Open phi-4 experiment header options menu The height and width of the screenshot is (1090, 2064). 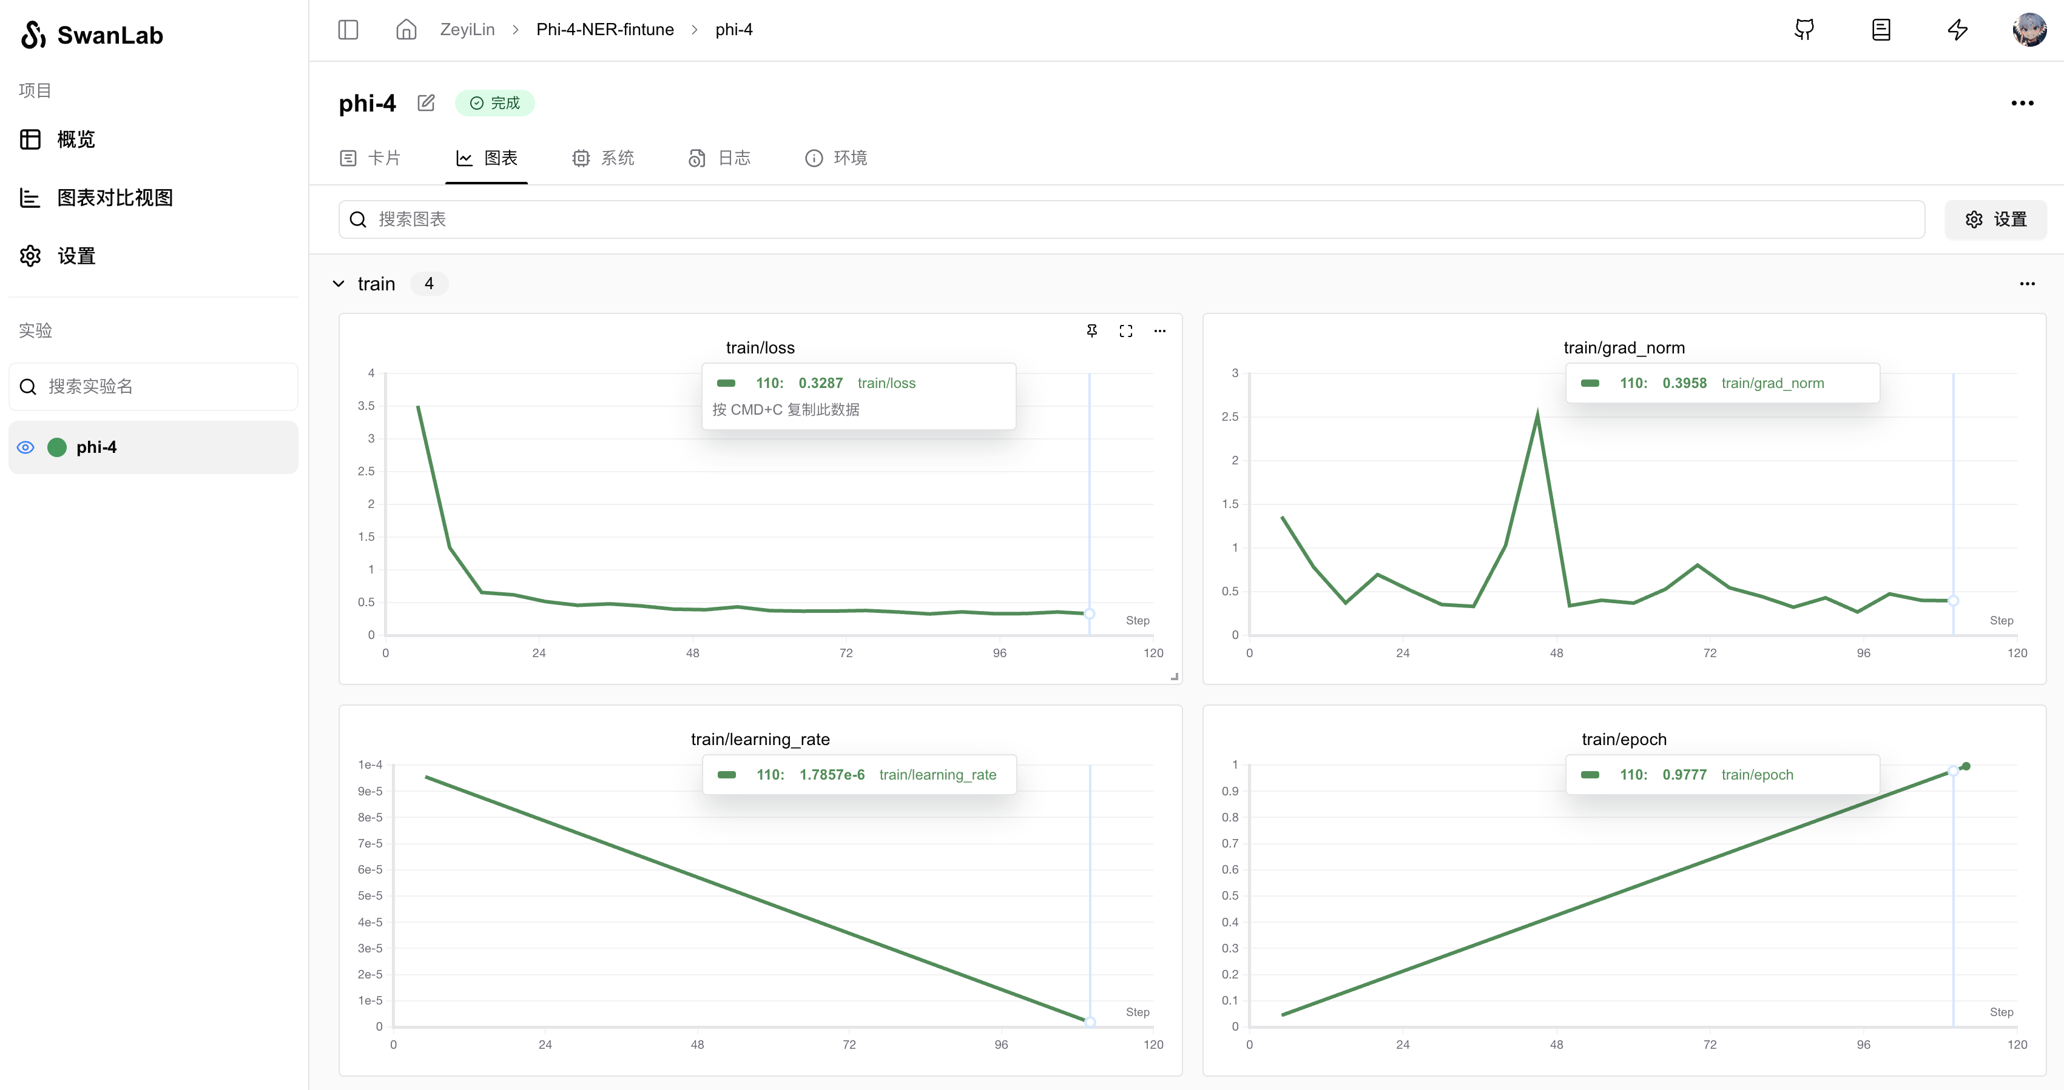[2022, 102]
